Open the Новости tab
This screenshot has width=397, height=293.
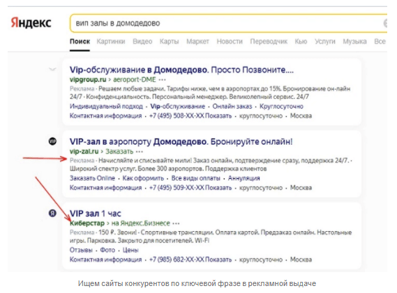(x=230, y=42)
